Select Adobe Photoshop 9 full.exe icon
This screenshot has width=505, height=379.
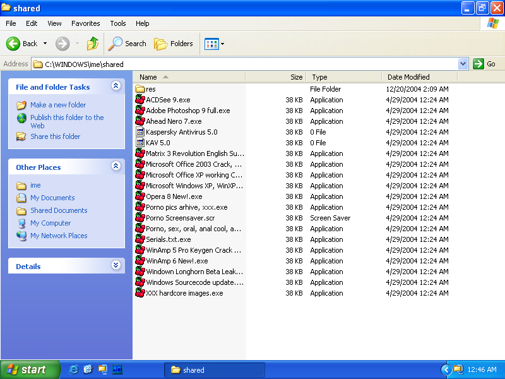140,110
